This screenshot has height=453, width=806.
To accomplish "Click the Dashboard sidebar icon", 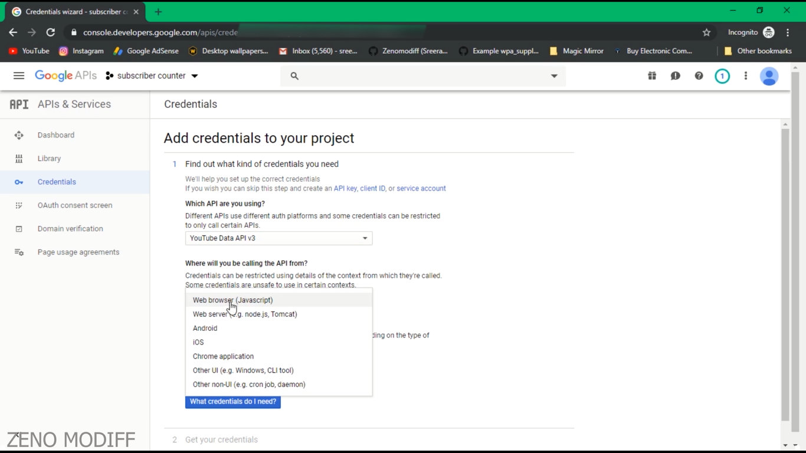I will [19, 135].
